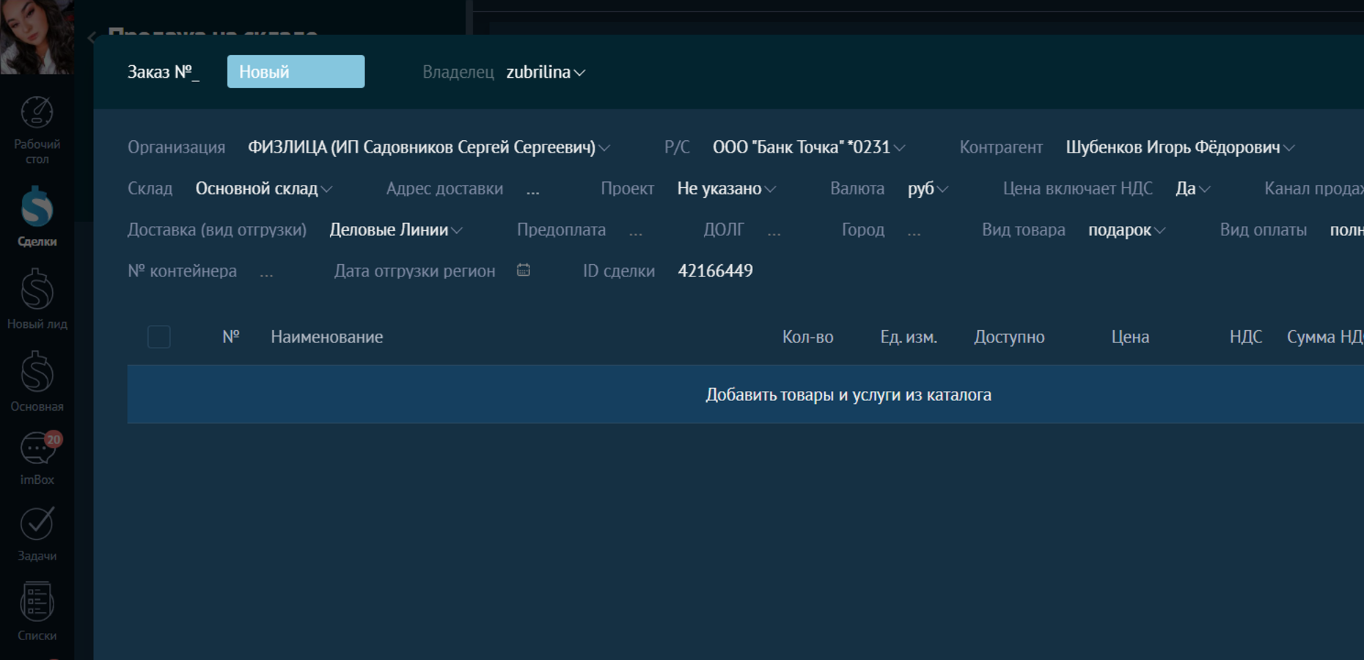Open the Контрагент dropdown selection
The width and height of the screenshot is (1364, 660).
coord(1179,147)
